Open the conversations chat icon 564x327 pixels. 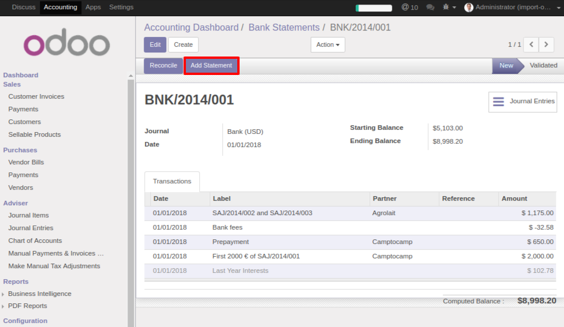pyautogui.click(x=430, y=7)
